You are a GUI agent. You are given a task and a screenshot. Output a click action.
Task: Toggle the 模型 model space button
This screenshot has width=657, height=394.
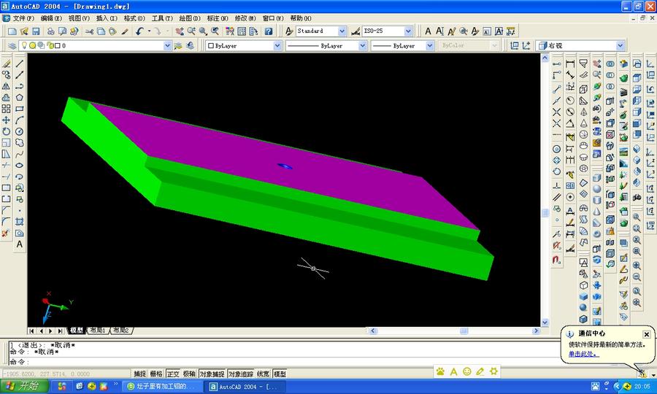coord(280,374)
